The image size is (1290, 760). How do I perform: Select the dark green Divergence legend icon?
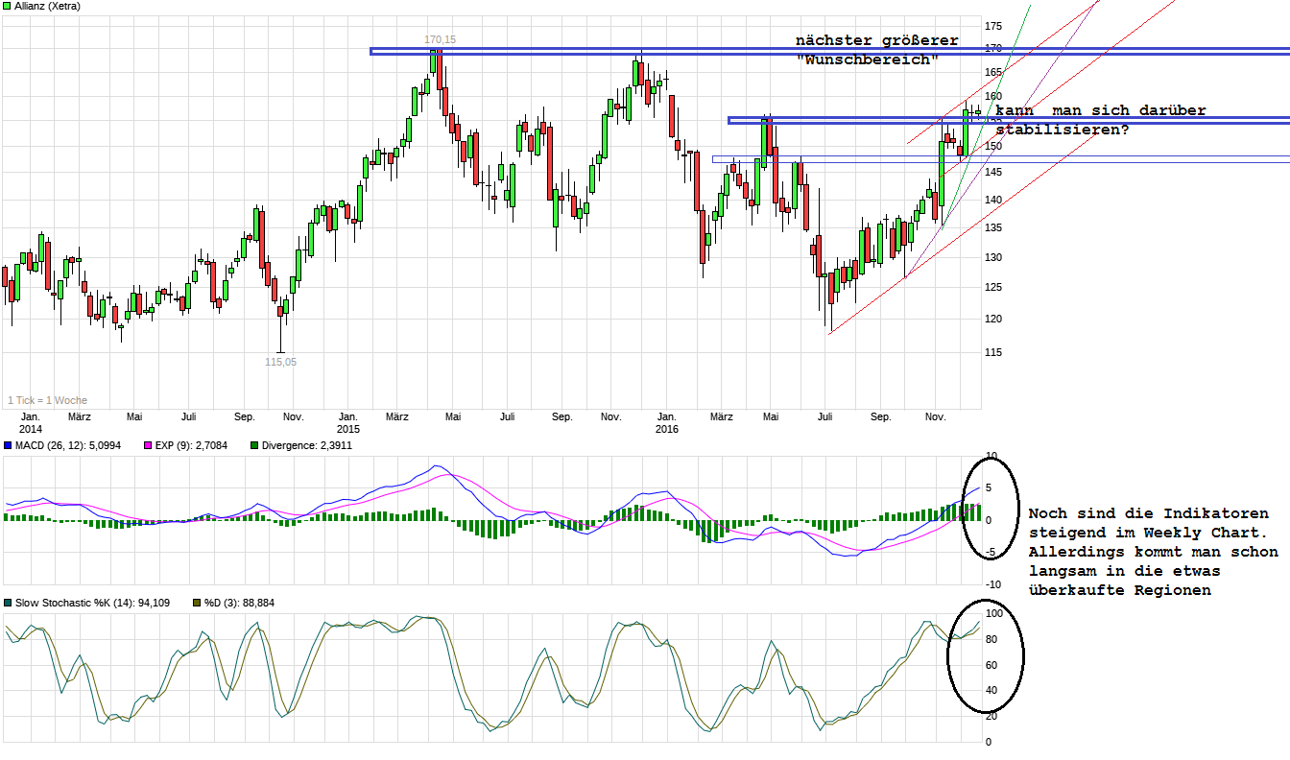254,446
